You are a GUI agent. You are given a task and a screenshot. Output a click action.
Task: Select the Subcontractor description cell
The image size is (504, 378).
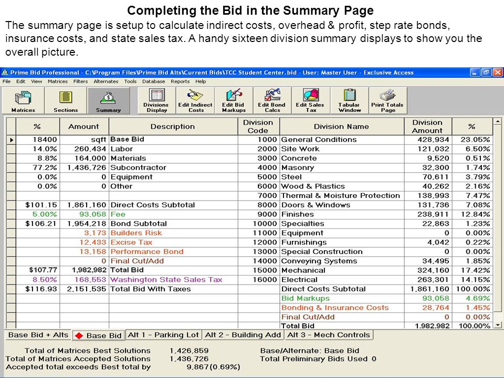pos(173,168)
